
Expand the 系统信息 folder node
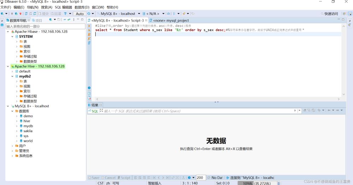tap(12, 156)
